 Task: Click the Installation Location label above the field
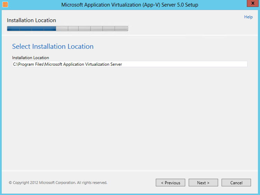(30, 58)
